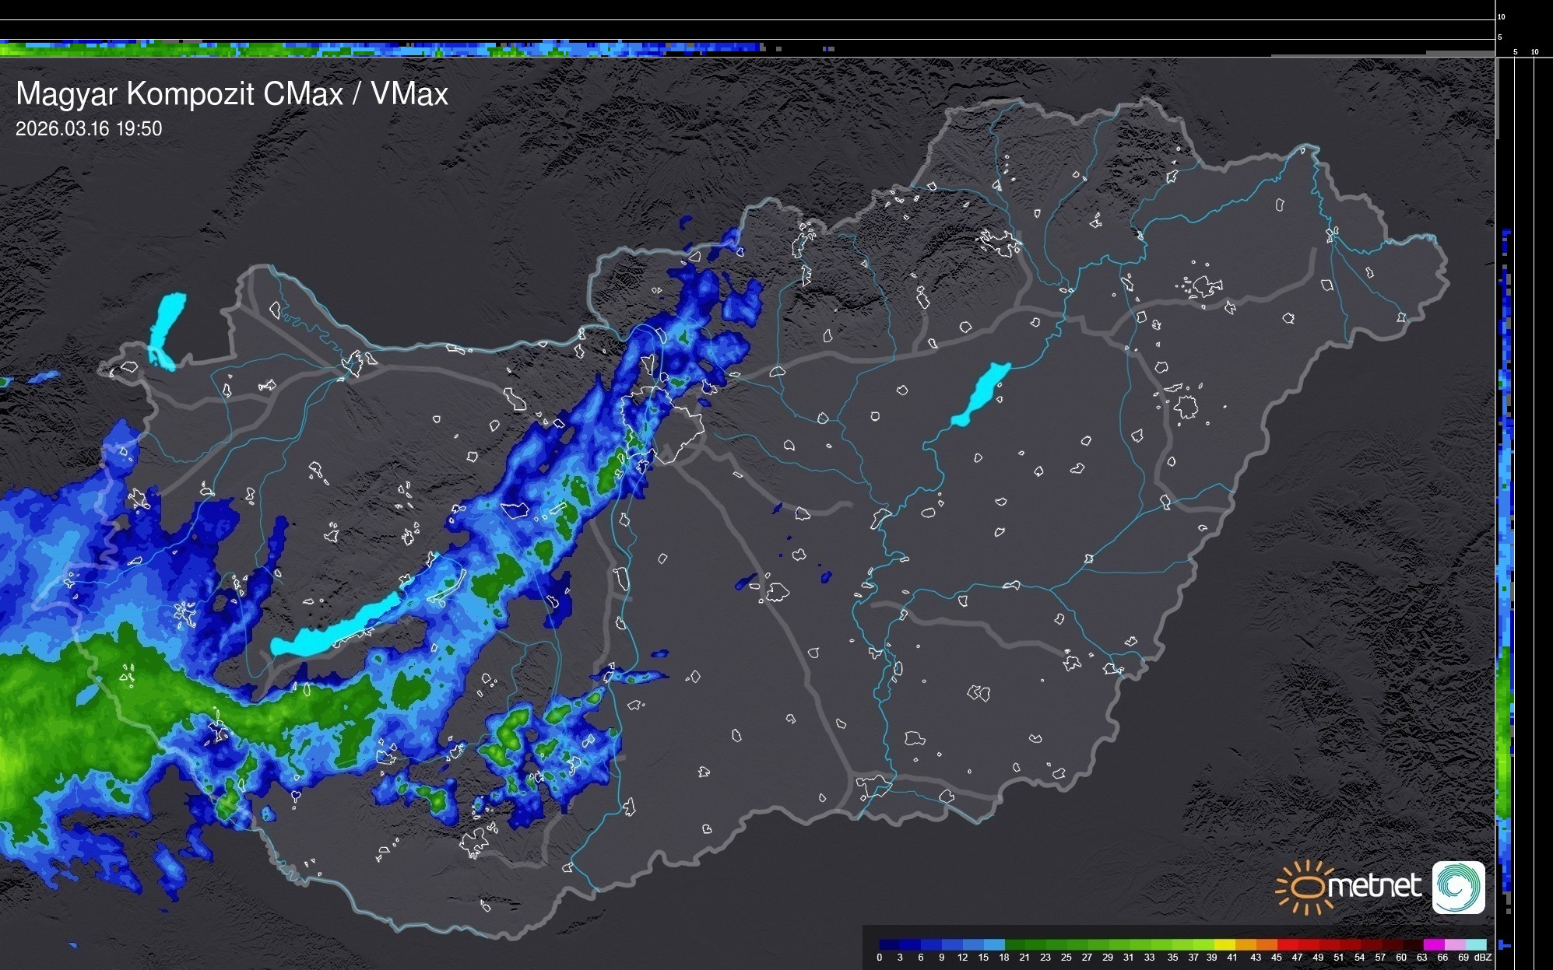Click the dBZ unit label
1553x970 pixels.
tap(1482, 958)
